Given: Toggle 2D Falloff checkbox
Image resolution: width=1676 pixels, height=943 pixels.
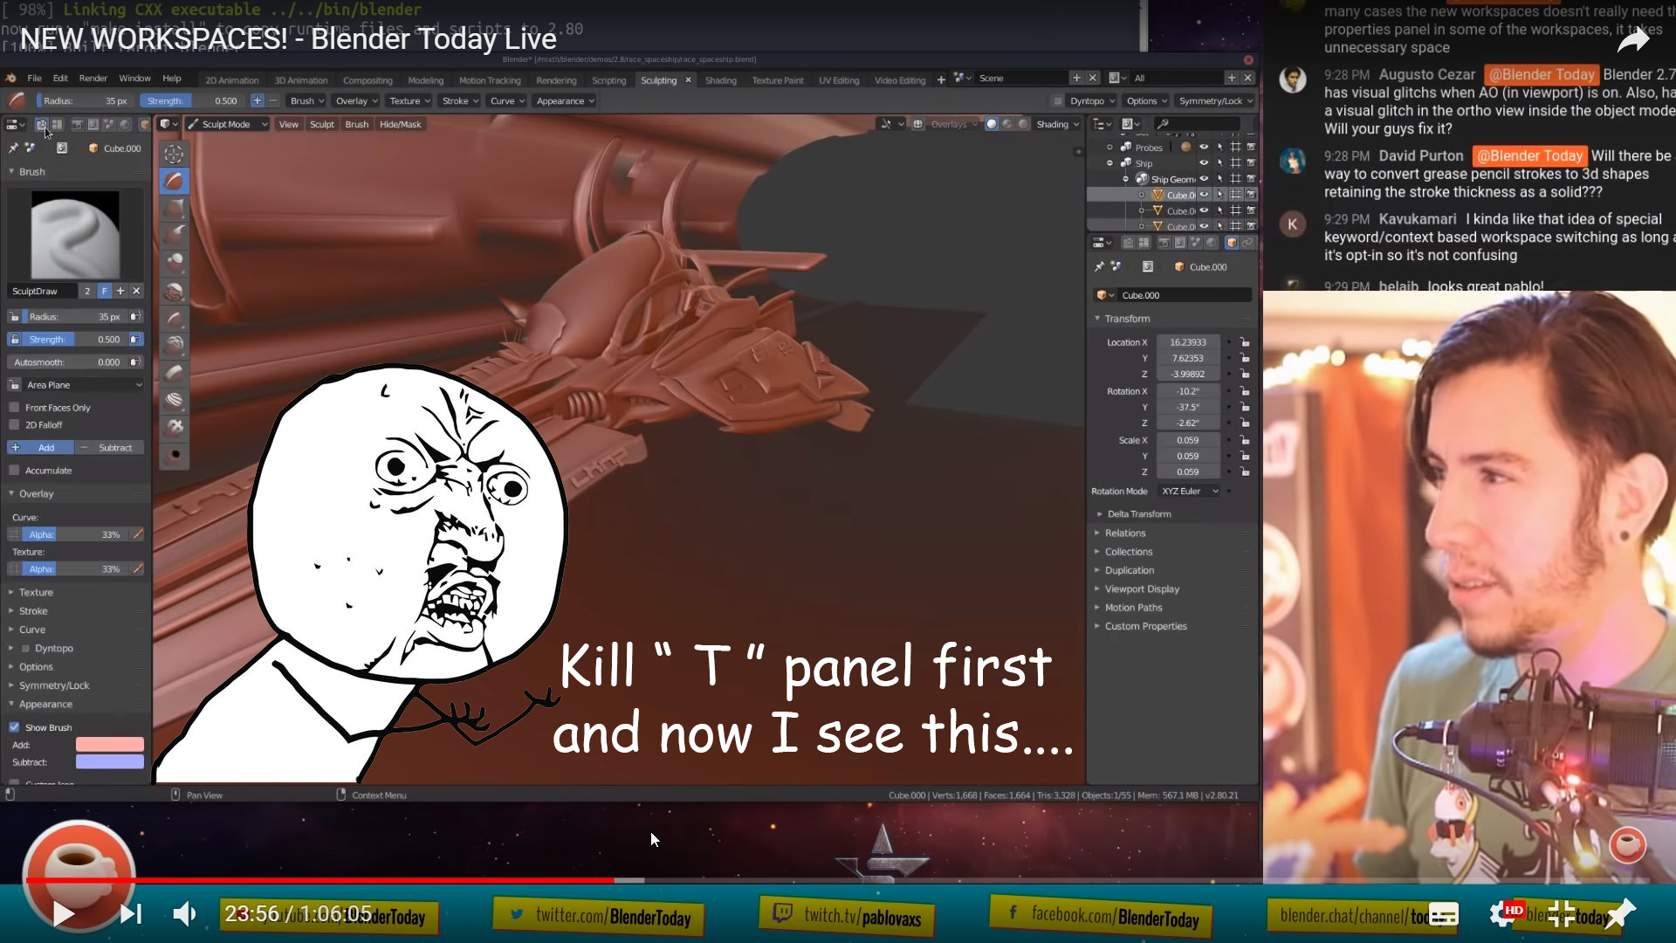Looking at the screenshot, I should point(14,425).
